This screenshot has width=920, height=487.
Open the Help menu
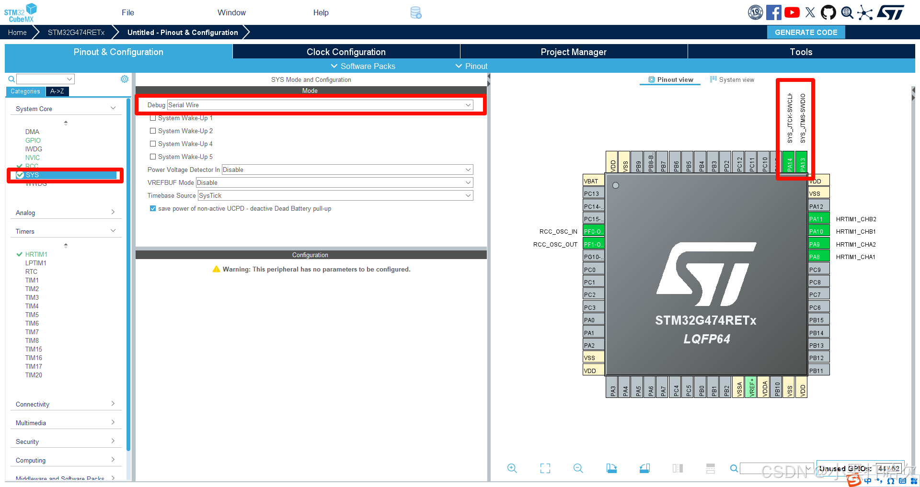pyautogui.click(x=321, y=12)
